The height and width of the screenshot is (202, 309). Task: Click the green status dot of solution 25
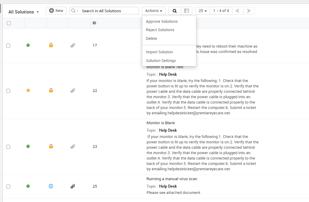(28, 186)
